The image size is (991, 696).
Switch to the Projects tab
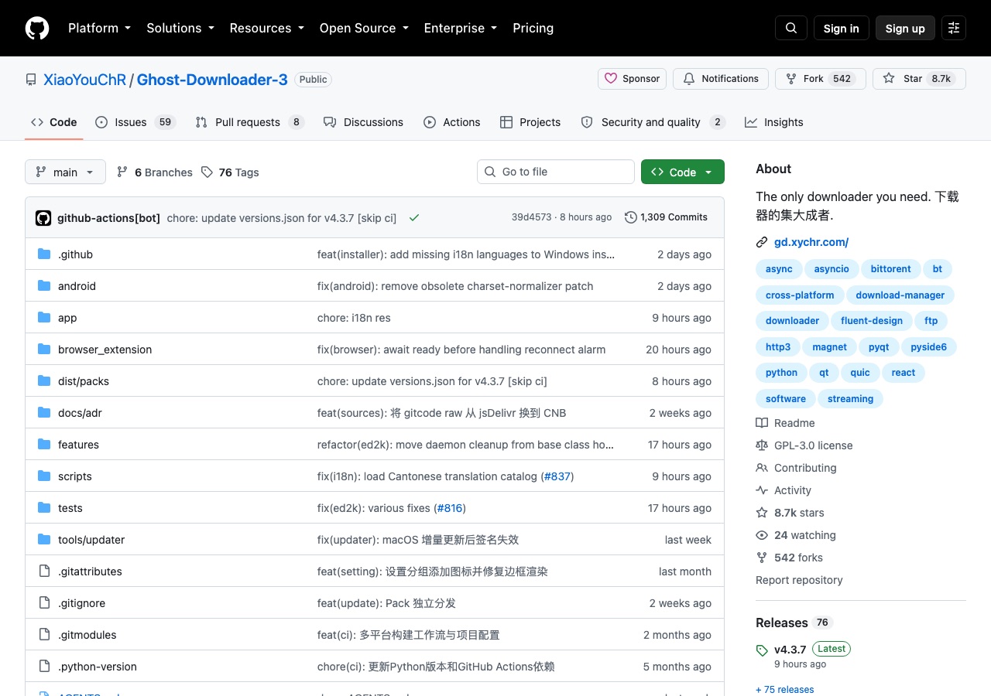tap(530, 122)
